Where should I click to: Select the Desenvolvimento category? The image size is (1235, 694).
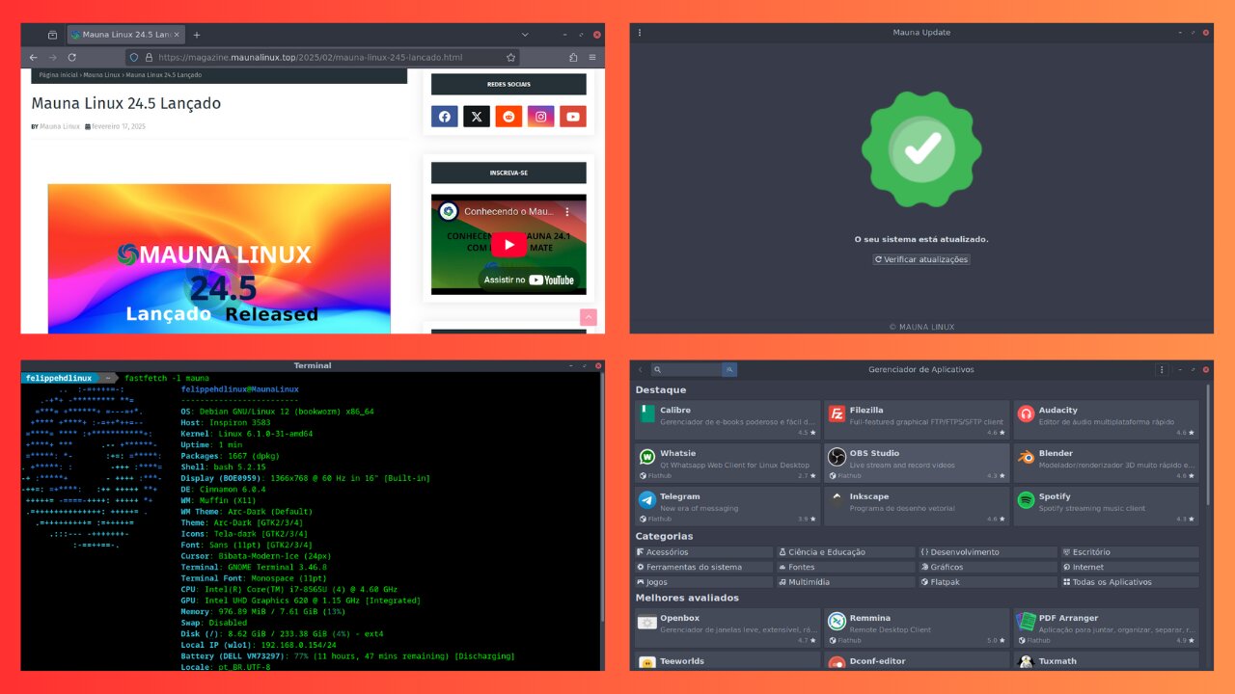(x=988, y=552)
